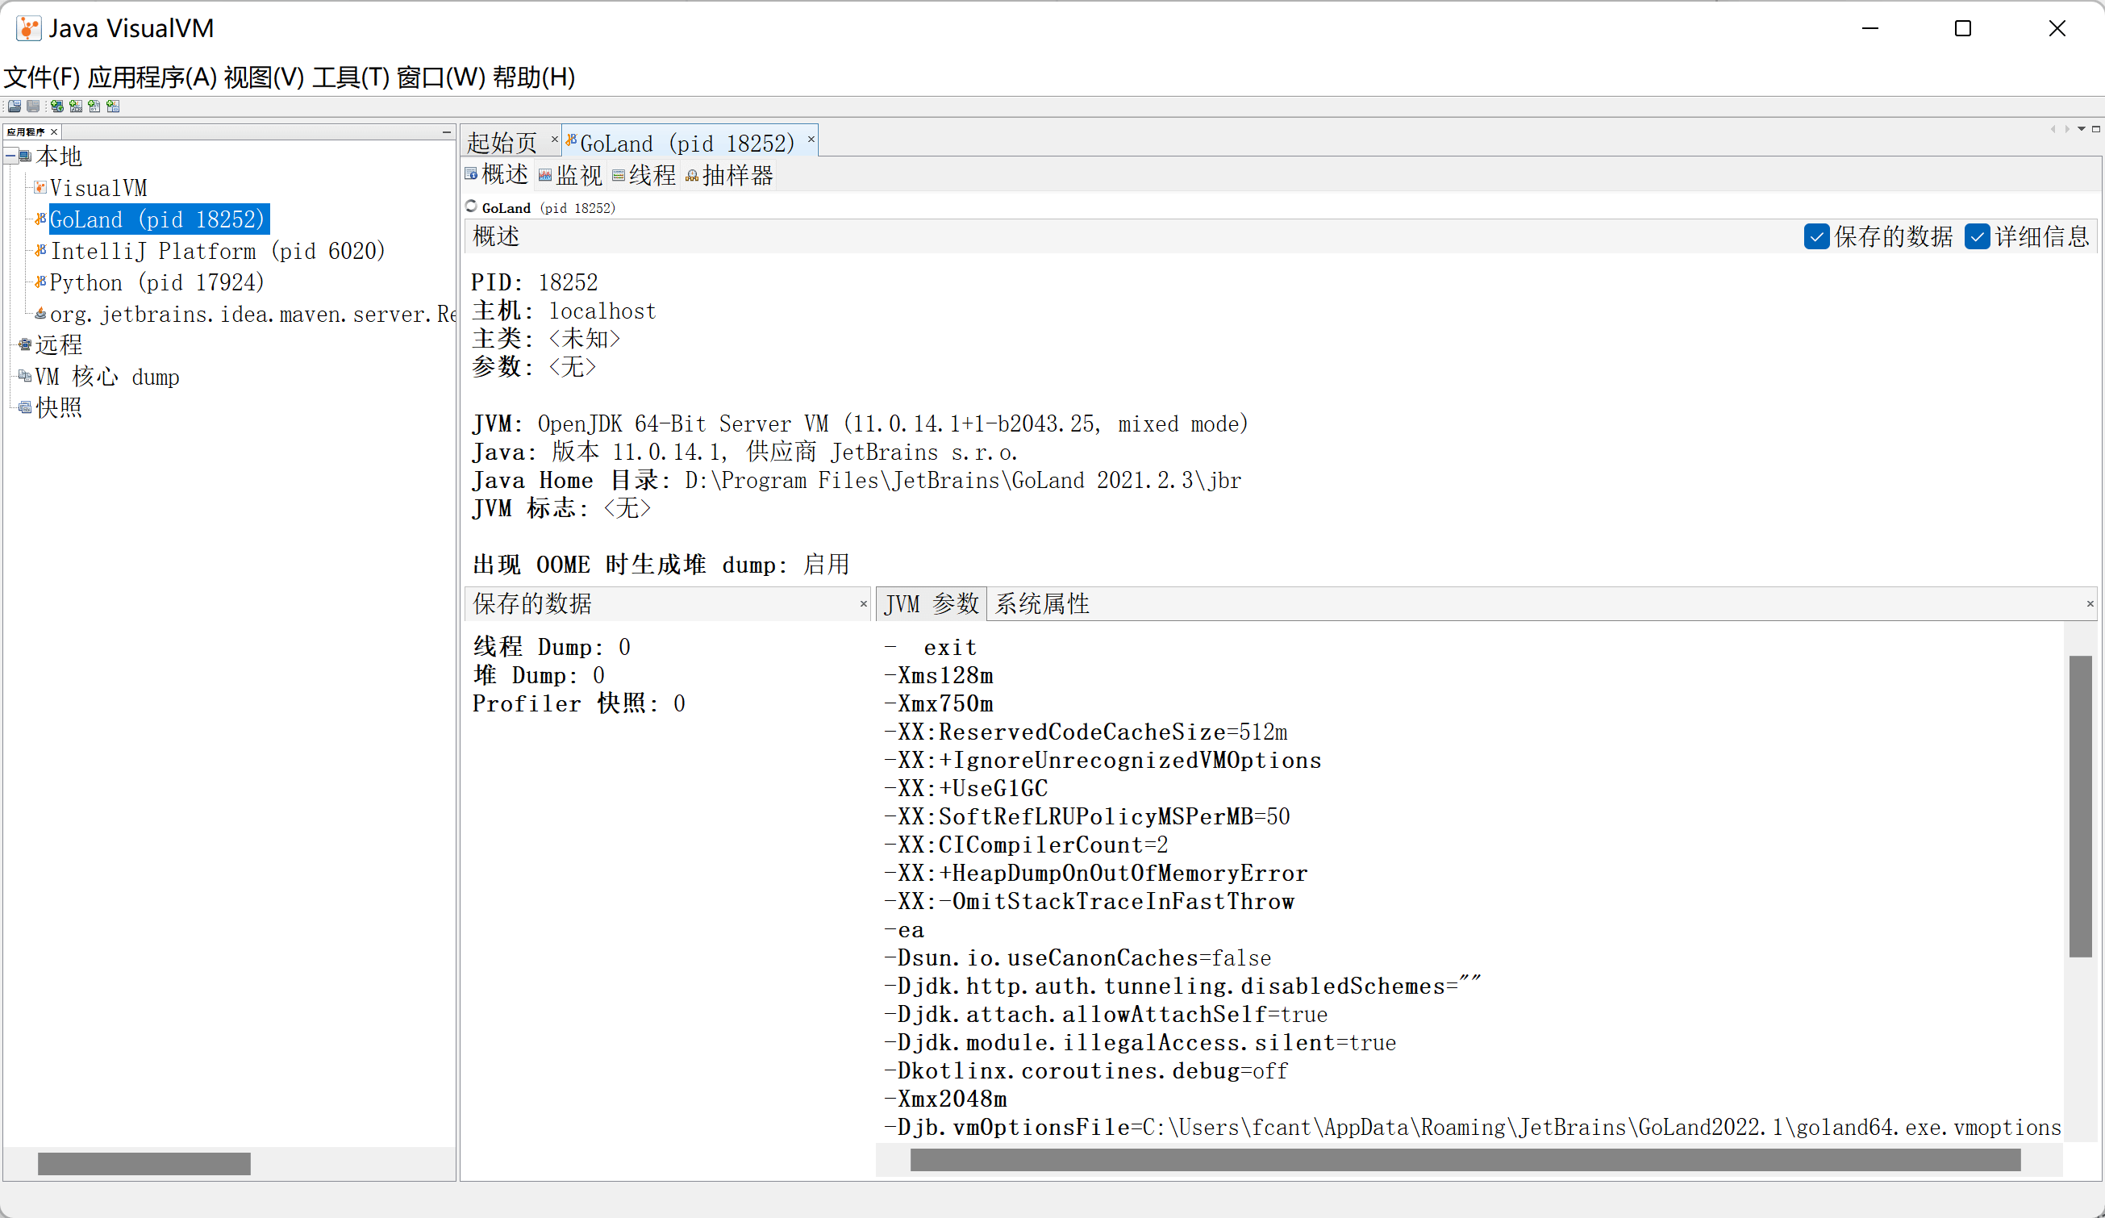Open the tab list dropdown arrow

[2081, 130]
